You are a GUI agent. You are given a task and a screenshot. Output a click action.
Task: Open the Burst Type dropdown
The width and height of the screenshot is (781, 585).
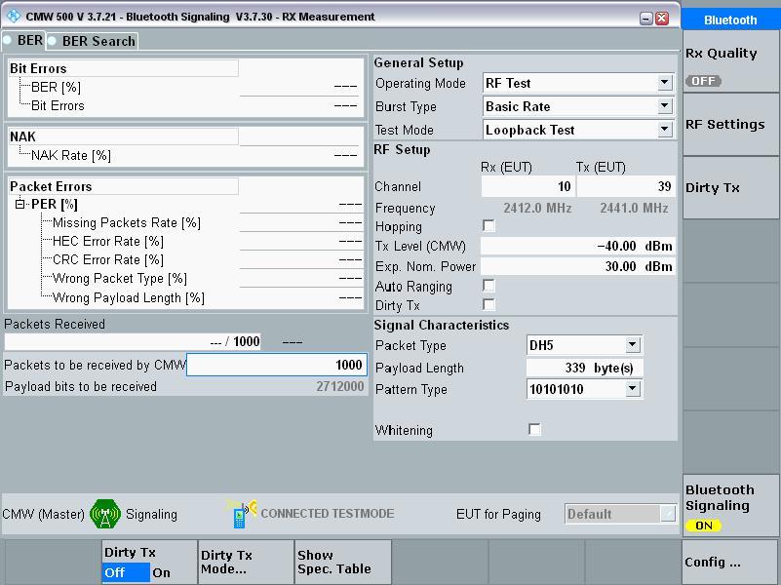(x=664, y=106)
